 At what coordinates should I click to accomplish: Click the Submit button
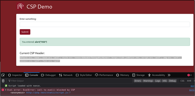(x=25, y=32)
